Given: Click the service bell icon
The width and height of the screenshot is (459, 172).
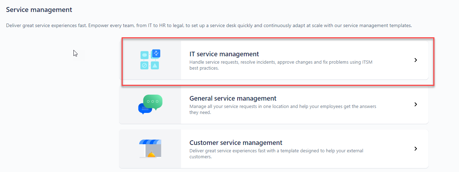Looking at the screenshot, I should pyautogui.click(x=151, y=154).
